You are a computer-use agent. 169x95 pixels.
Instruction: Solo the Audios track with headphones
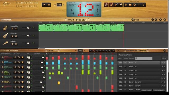(16, 44)
